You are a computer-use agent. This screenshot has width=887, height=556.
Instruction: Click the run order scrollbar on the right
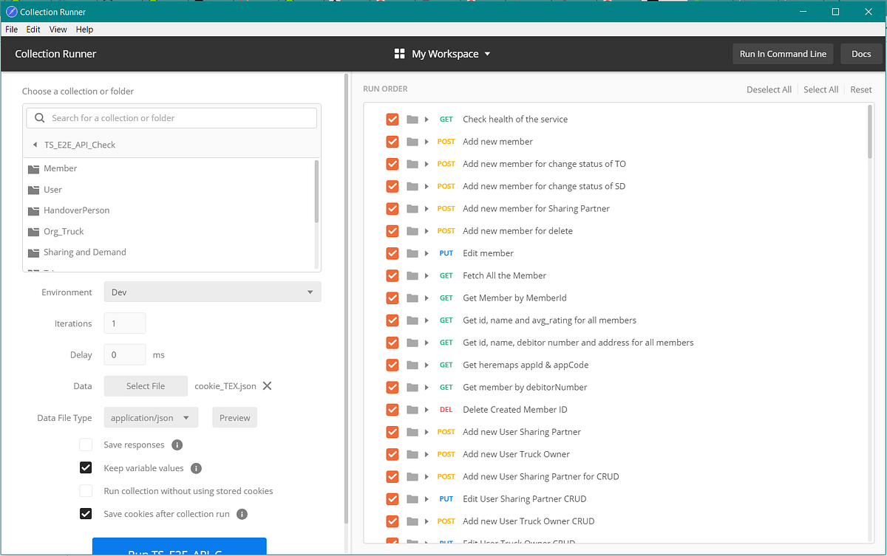(x=870, y=133)
